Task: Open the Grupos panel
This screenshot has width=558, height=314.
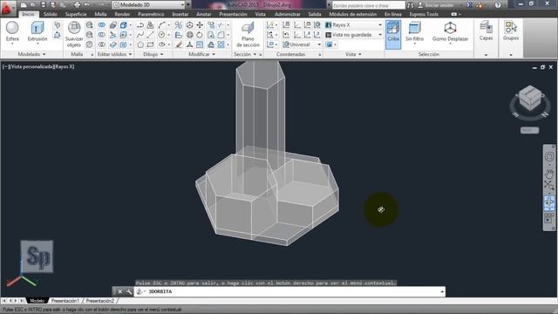Action: [x=511, y=31]
